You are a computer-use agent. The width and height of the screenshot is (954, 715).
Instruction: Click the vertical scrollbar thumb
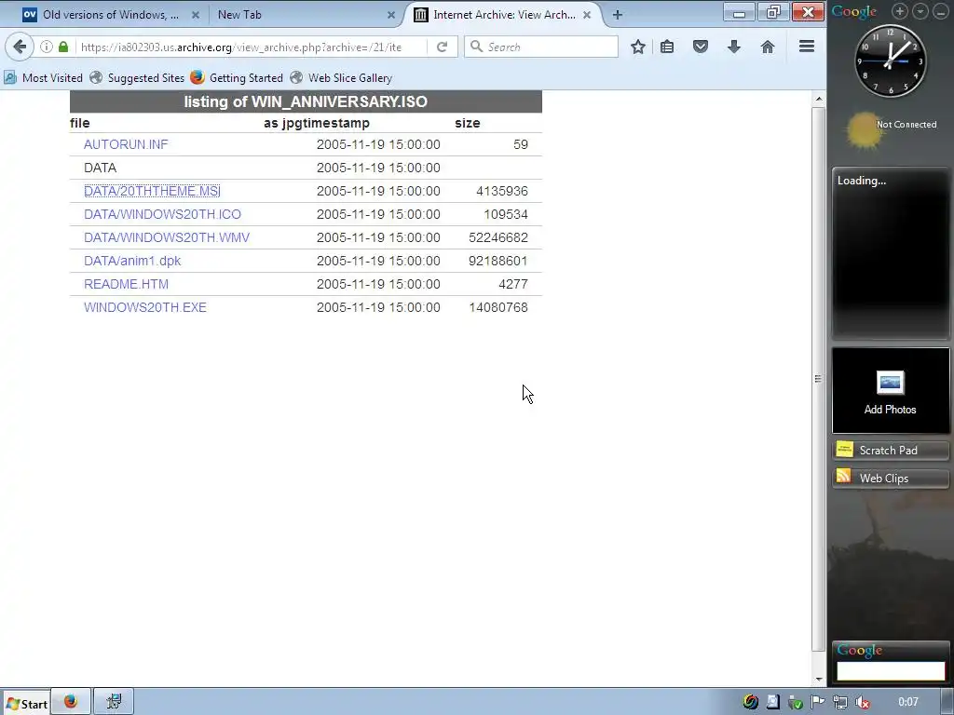pyautogui.click(x=819, y=378)
